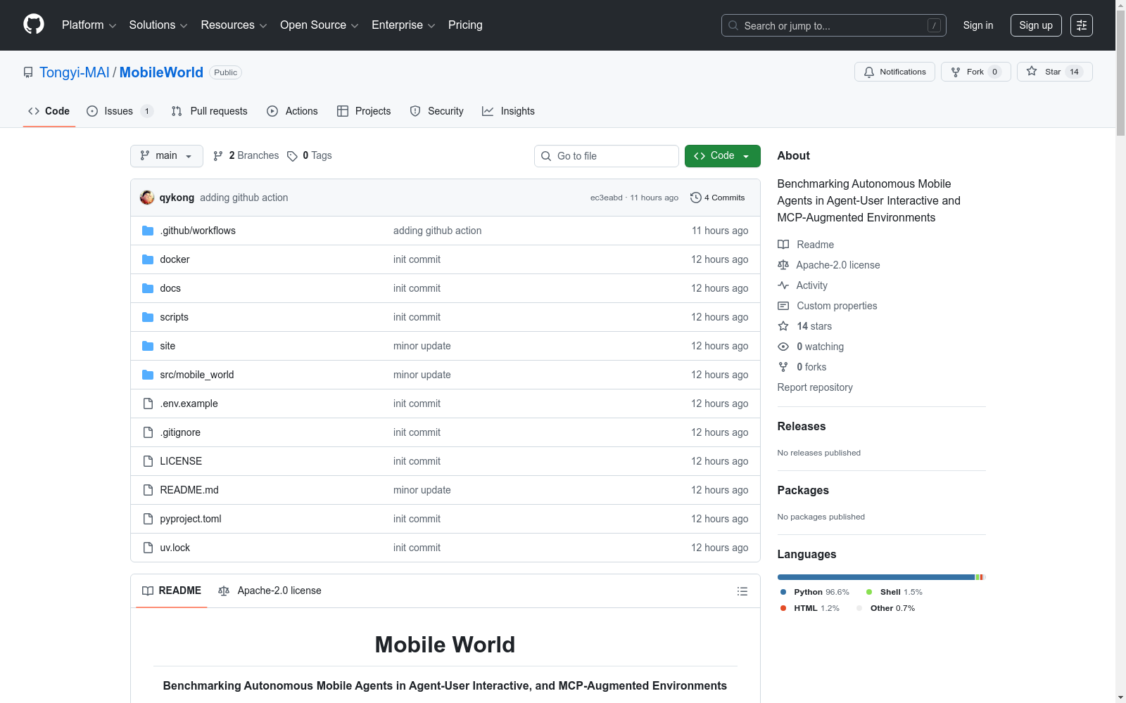Select the README tab in file viewer
The width and height of the screenshot is (1126, 703).
pyautogui.click(x=172, y=591)
